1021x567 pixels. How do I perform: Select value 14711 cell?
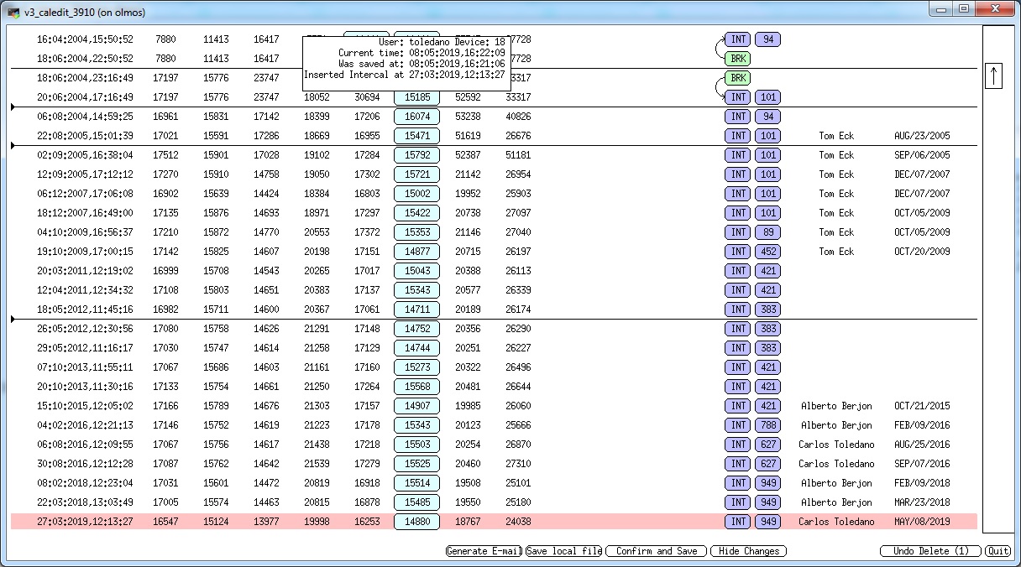click(x=417, y=310)
